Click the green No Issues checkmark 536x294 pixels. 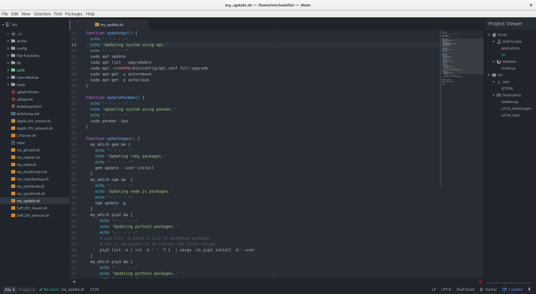coord(41,290)
